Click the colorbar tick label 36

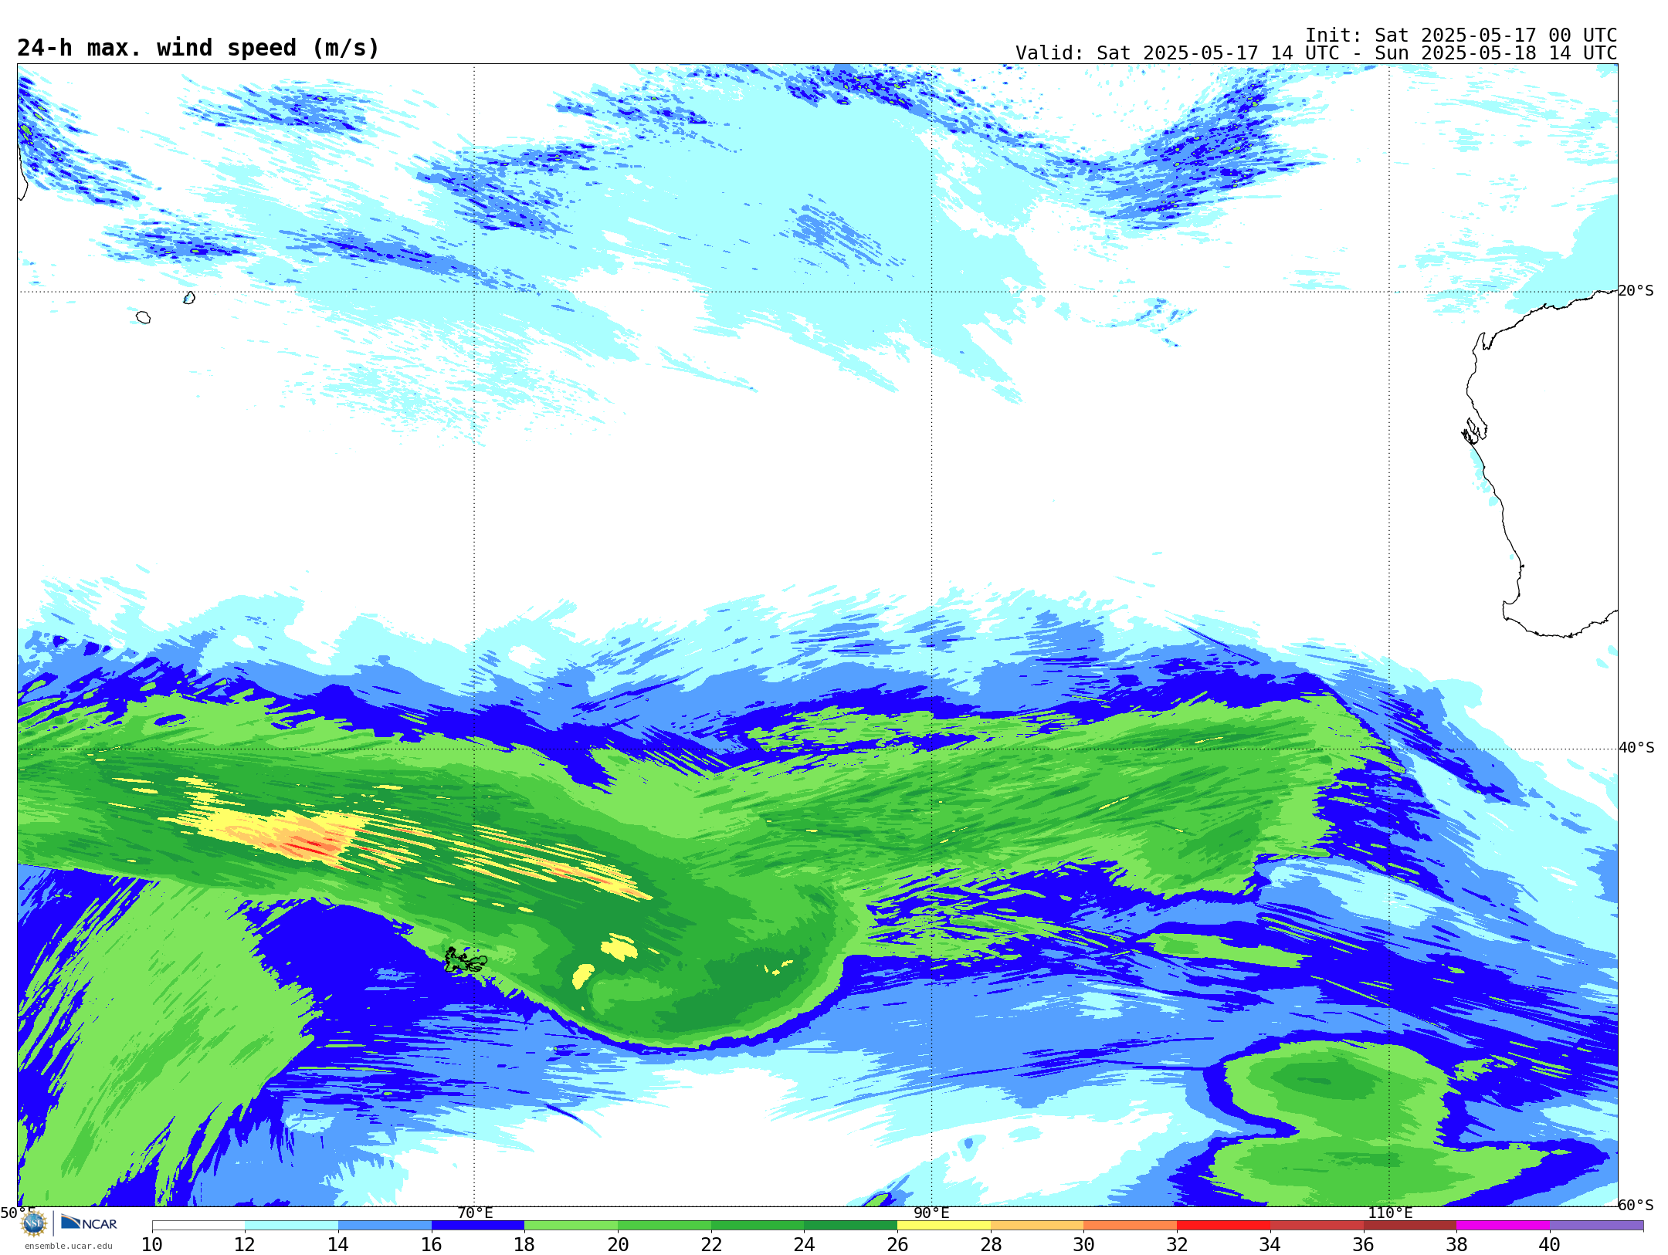click(x=1363, y=1244)
